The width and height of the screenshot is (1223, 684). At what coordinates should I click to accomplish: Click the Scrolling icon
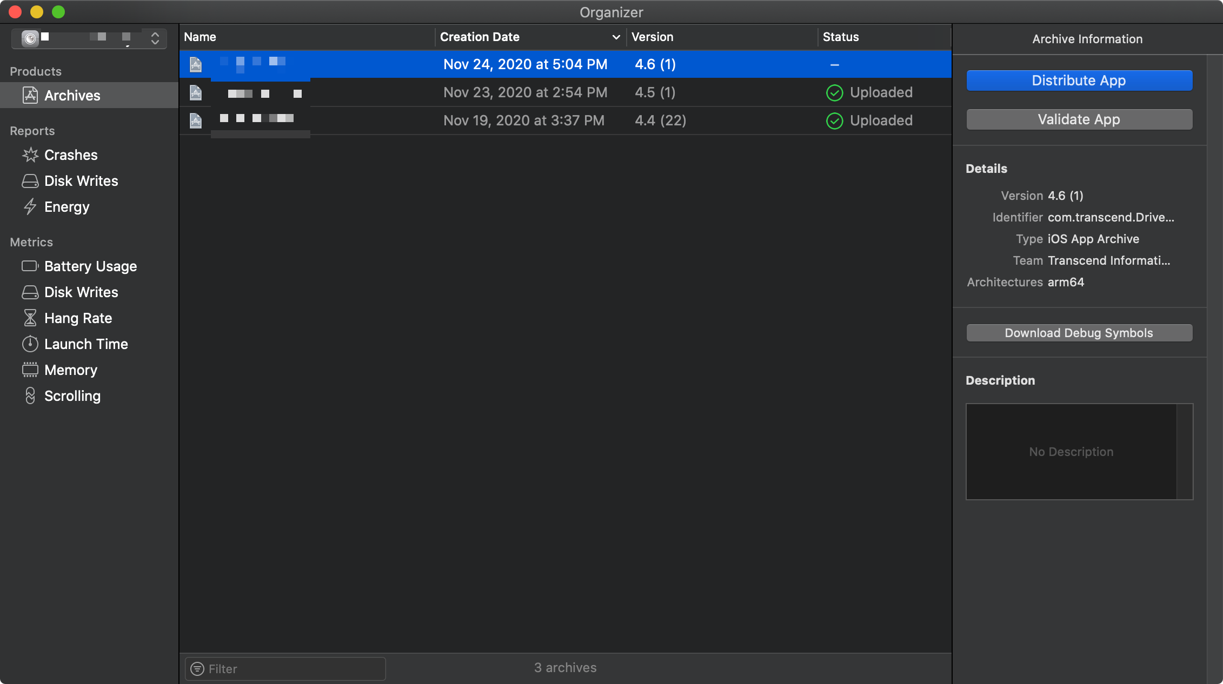coord(30,395)
